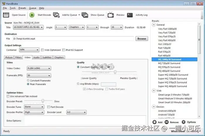The image size is (205, 136).
Task: Toggle the Turbo first pass checkbox
Action: [107, 89]
